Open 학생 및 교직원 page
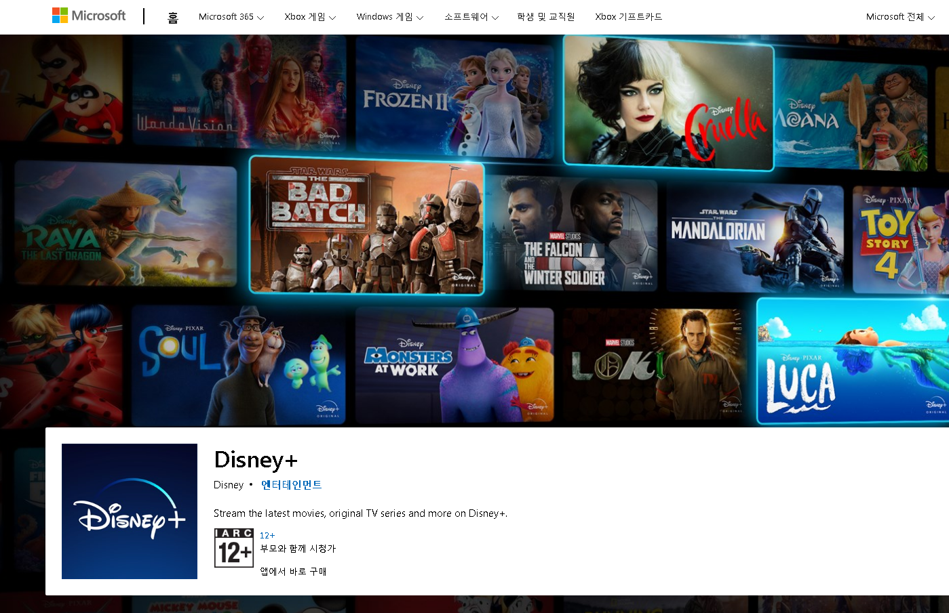Screen dimensions: 949x613 point(546,17)
